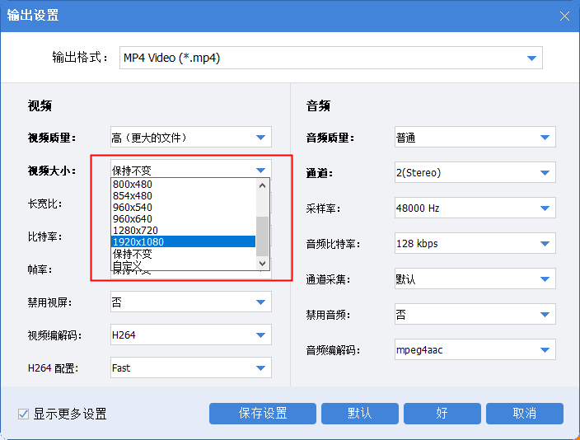The width and height of the screenshot is (580, 440).
Task: Open the 视频质量 dropdown
Action: click(x=191, y=138)
